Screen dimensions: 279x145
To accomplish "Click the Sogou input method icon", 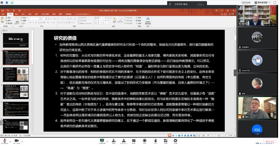I will 169,136.
